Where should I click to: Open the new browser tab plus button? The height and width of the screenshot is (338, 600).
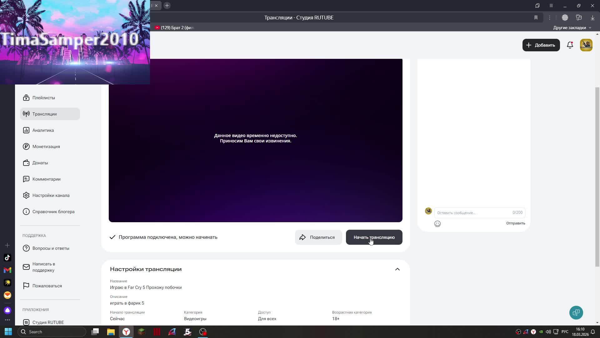point(167,5)
